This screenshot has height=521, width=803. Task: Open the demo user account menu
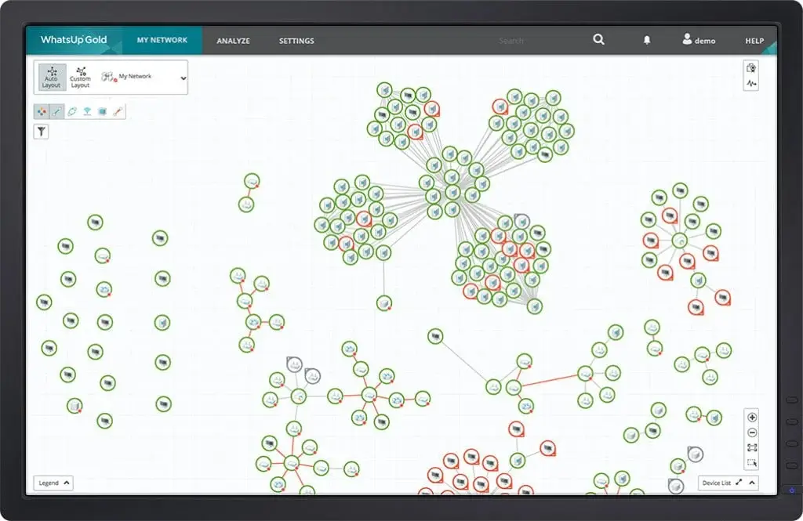pyautogui.click(x=698, y=40)
